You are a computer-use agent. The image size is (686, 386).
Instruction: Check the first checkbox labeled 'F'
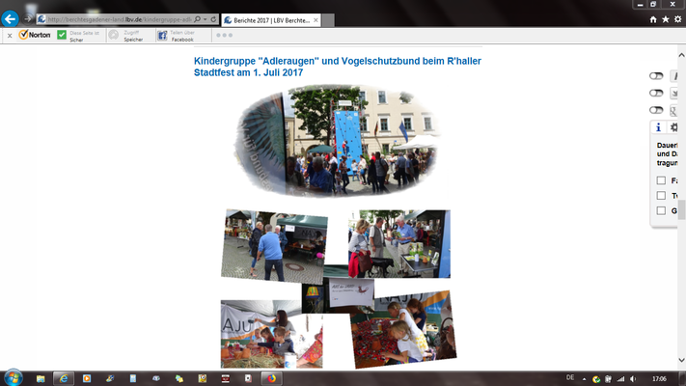(661, 180)
